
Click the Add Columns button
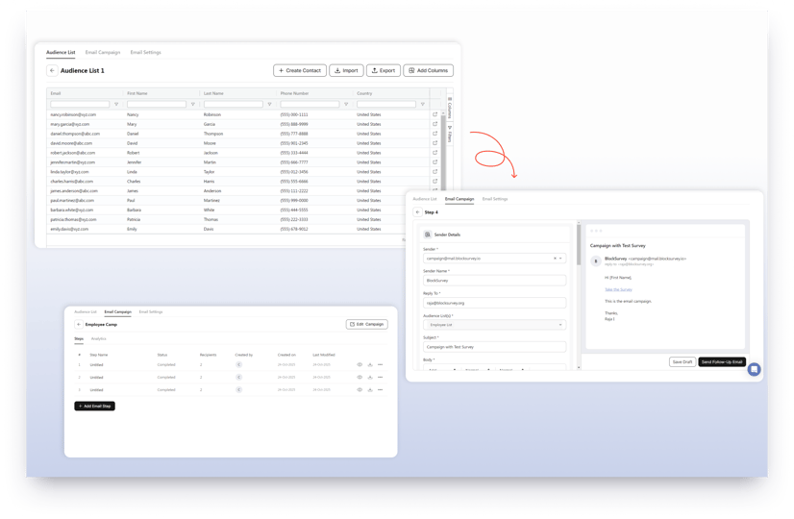click(429, 70)
